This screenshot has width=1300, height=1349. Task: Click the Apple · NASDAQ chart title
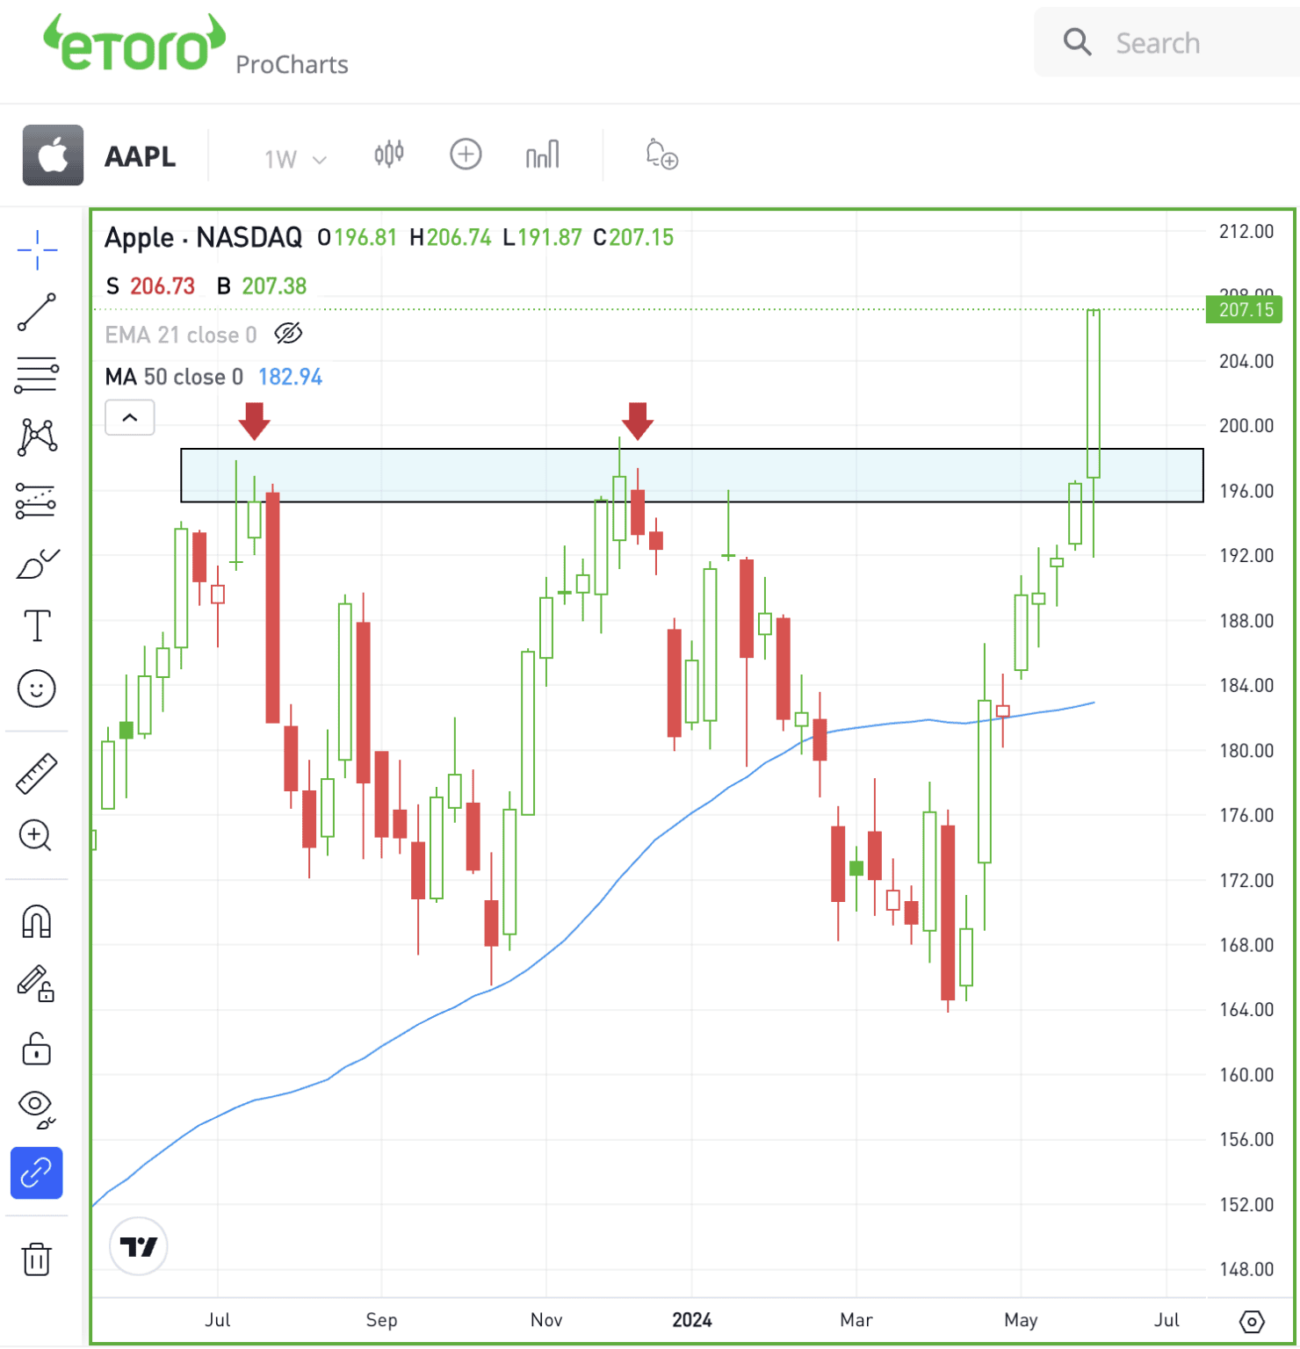(x=204, y=237)
